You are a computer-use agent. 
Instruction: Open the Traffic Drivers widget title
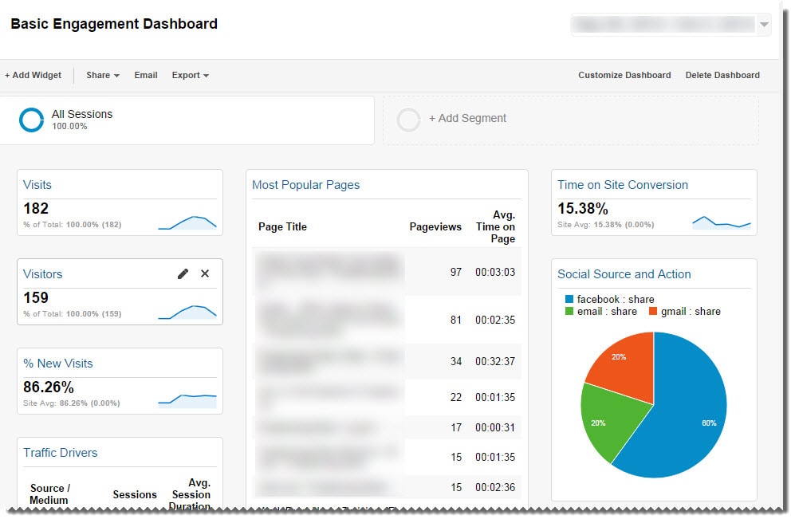(61, 453)
